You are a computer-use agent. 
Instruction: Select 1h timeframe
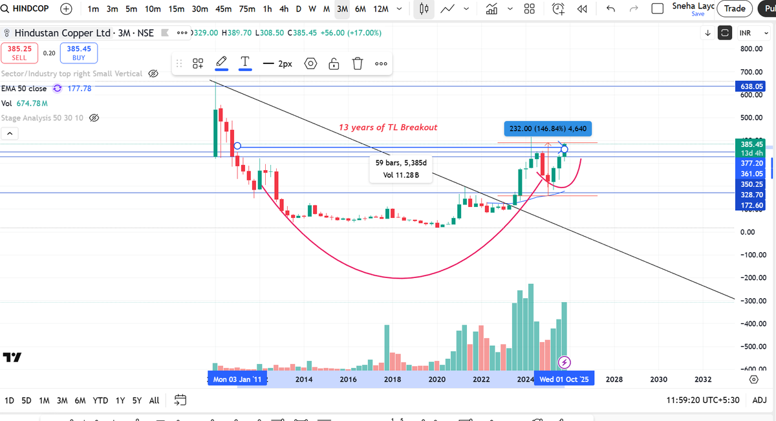[267, 9]
